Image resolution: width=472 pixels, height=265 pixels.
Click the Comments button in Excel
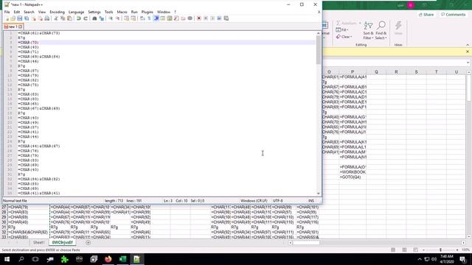tap(453, 15)
